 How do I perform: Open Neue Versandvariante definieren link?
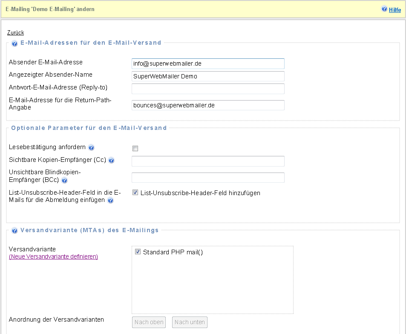54,256
